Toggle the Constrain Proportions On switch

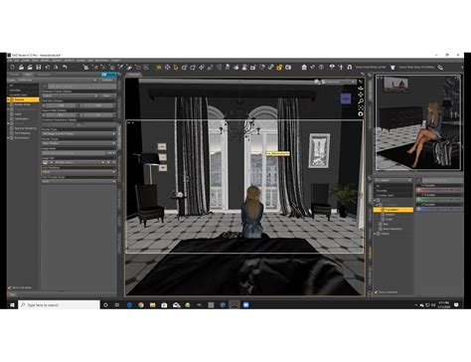(78, 124)
